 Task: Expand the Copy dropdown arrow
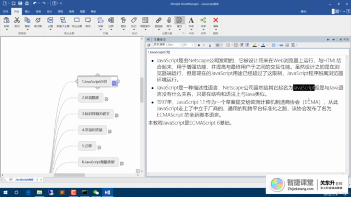(27, 30)
